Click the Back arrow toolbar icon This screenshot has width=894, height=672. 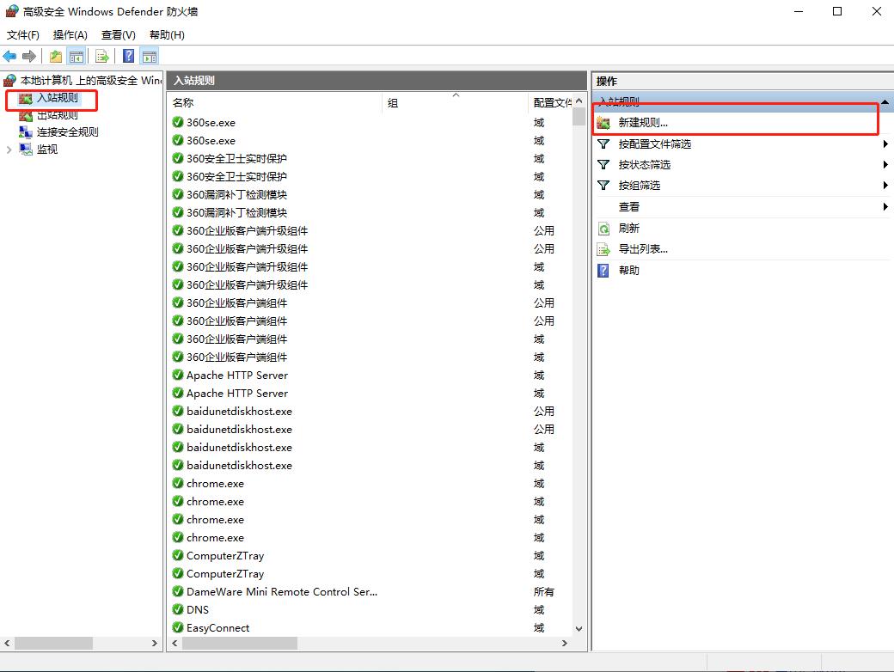pyautogui.click(x=9, y=56)
